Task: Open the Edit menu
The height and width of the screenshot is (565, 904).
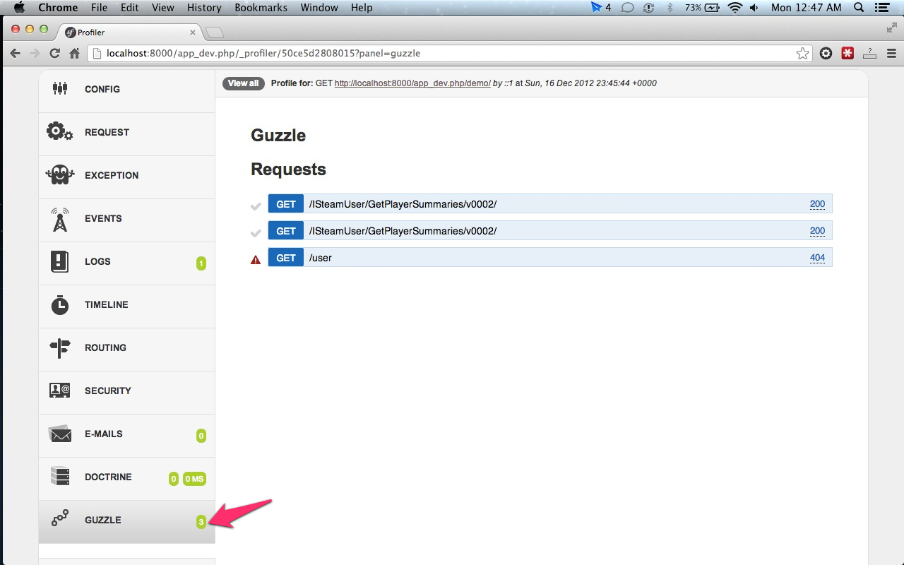Action: click(x=130, y=8)
